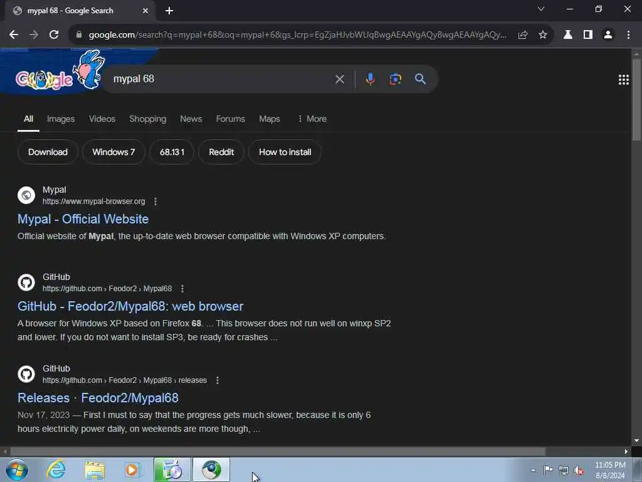Open Action Center flag icon
The width and height of the screenshot is (642, 482).
548,470
